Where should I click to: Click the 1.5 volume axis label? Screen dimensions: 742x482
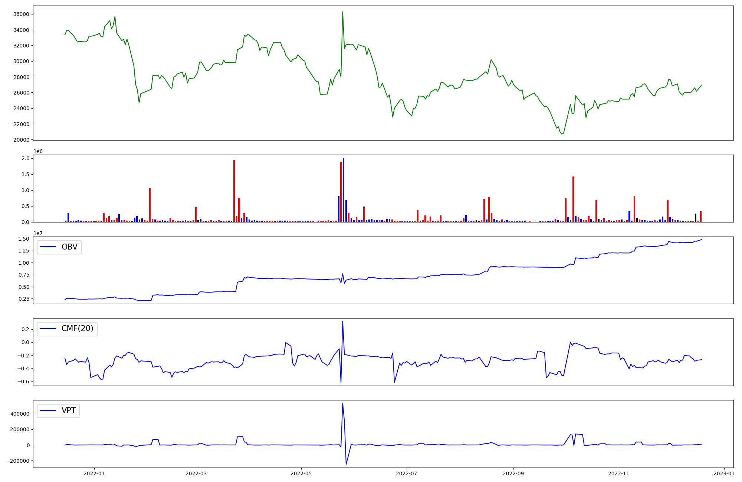point(25,174)
